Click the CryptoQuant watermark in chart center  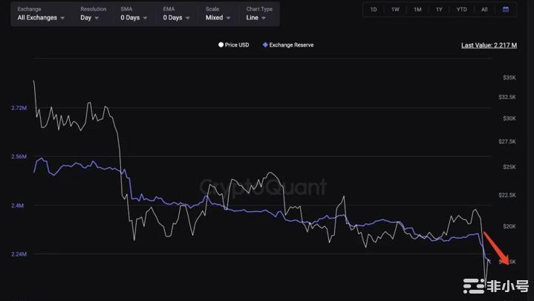pyautogui.click(x=263, y=188)
